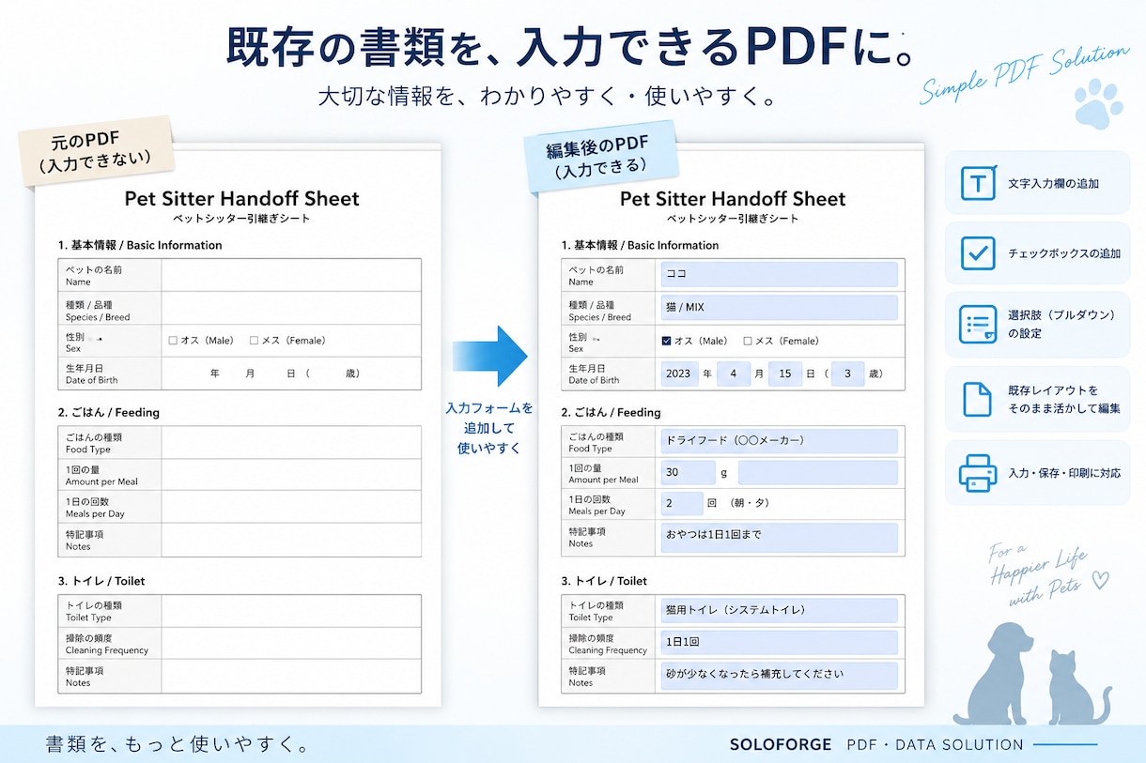Screen dimensions: 1146x763
Task: Click the empty ペットの名前 cell in original PDF
Action: 291,275
